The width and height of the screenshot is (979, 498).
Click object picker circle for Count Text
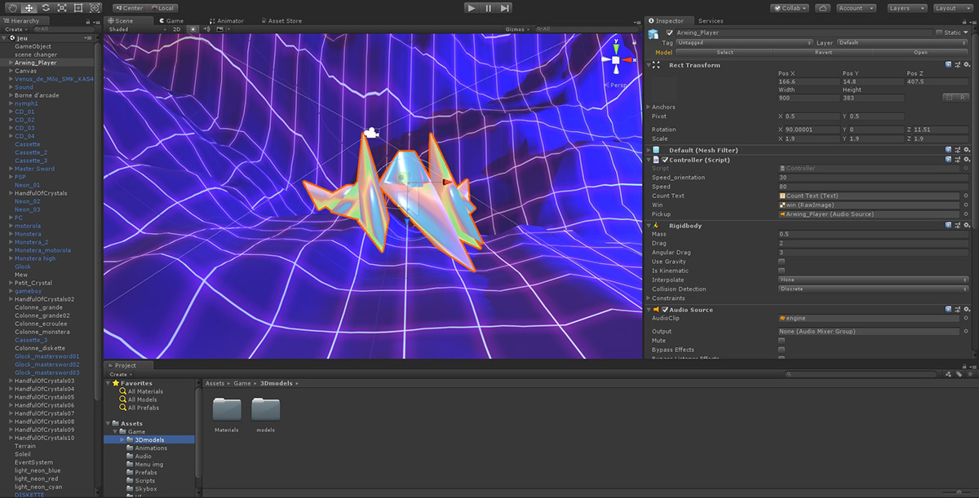(966, 196)
